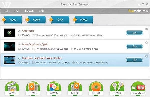The height and width of the screenshot is (97, 150).
Task: Convert to AVI format
Action: [12, 88]
